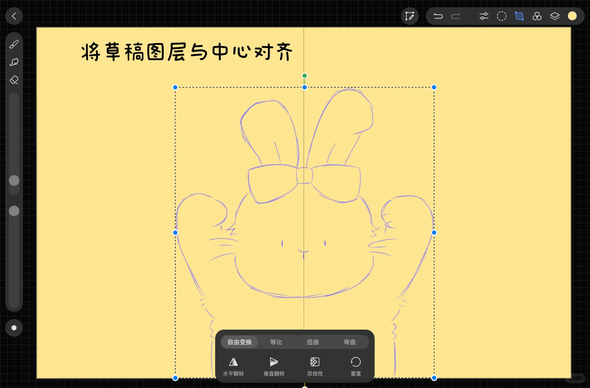Tap the eyedropper dot at bottom of sidebar
The height and width of the screenshot is (388, 590).
point(14,328)
